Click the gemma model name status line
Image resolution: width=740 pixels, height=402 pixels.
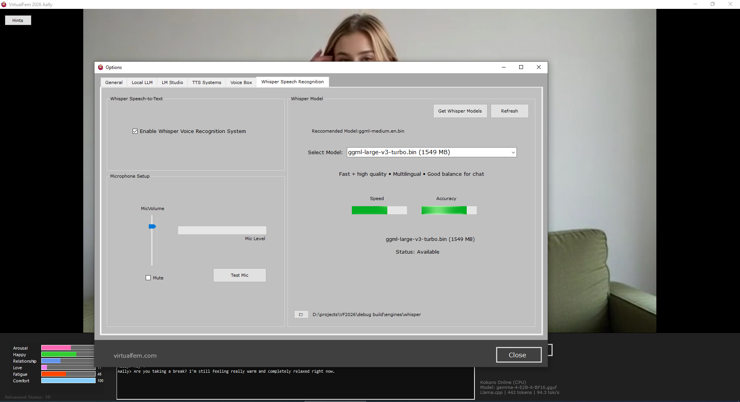518,387
